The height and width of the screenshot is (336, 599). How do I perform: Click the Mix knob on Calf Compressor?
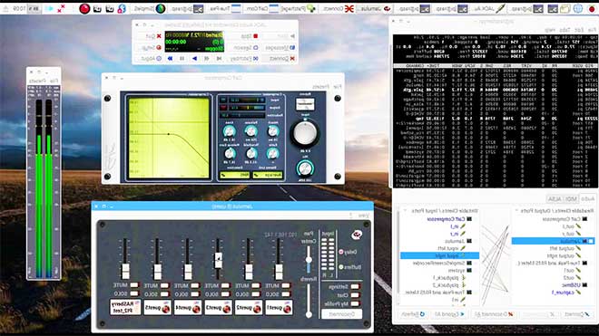click(x=305, y=168)
